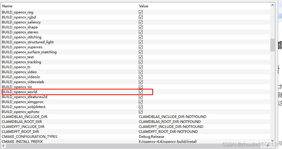282x149 pixels.
Task: Select the CMAKE_INSTALL_PREFIX name entry
Action: coord(22,141)
